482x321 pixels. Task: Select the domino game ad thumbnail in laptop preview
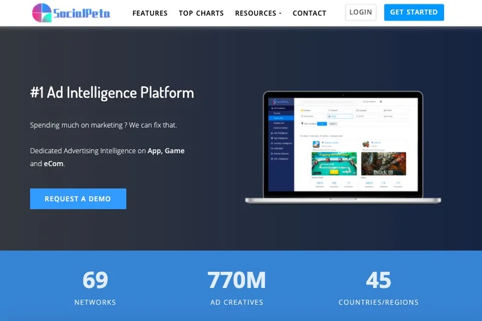point(334,163)
